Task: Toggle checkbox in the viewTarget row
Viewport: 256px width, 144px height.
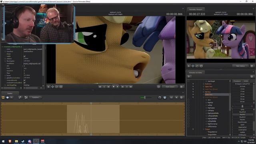Action: click(188, 81)
